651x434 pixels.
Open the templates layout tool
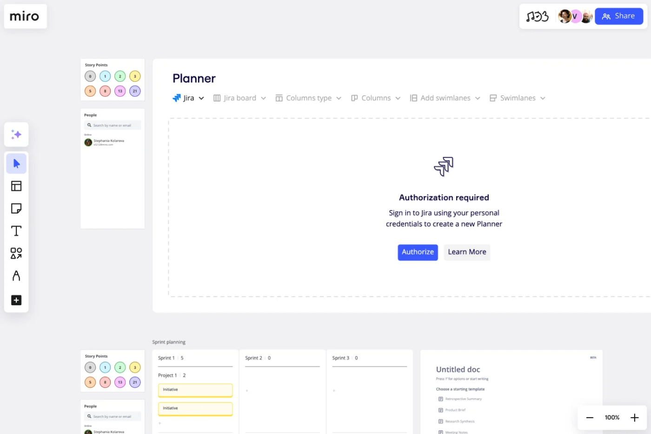coord(16,186)
